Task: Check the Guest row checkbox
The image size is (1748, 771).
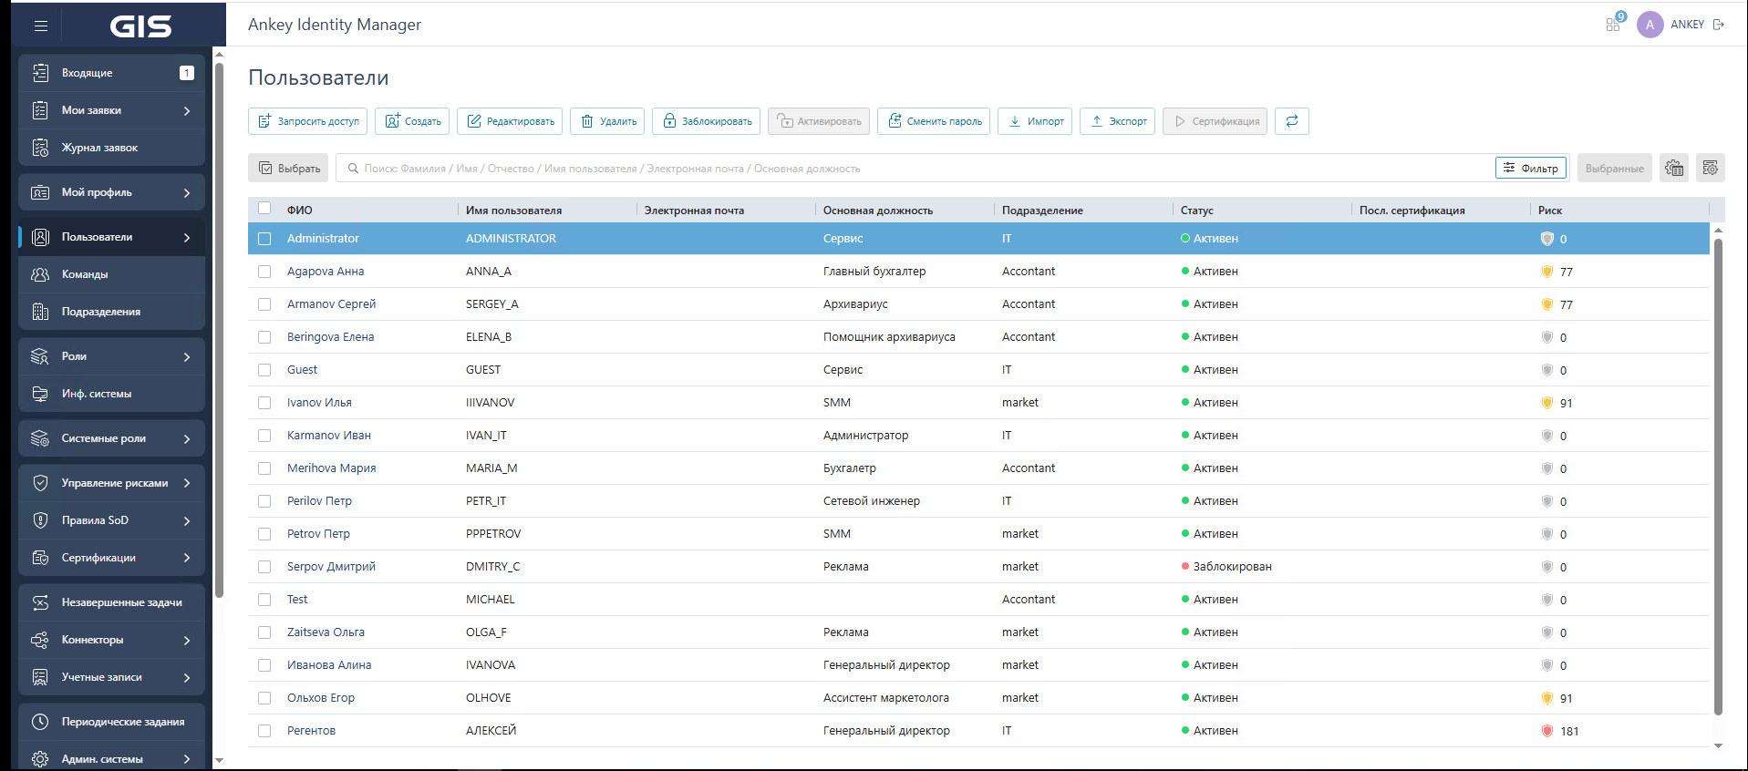Action: (x=264, y=370)
